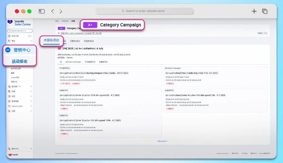Open 'Main Deal Hunting Integrate Flexi Combo' campaign card
283x163 pixels.
tap(110, 77)
